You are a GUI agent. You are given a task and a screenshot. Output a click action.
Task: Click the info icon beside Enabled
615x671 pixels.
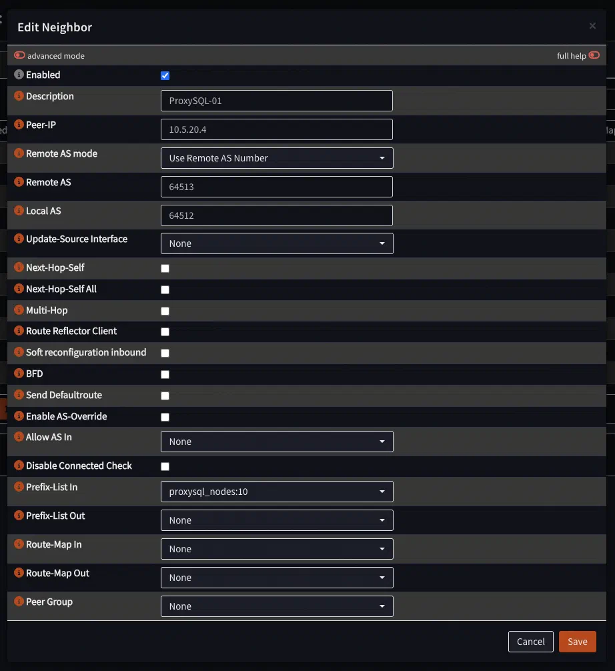pos(19,75)
